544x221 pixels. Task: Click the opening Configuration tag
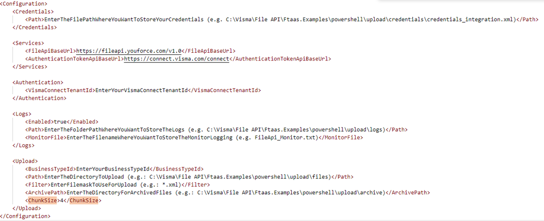[24, 4]
